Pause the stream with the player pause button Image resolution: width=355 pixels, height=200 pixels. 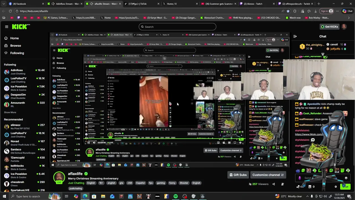(88, 143)
